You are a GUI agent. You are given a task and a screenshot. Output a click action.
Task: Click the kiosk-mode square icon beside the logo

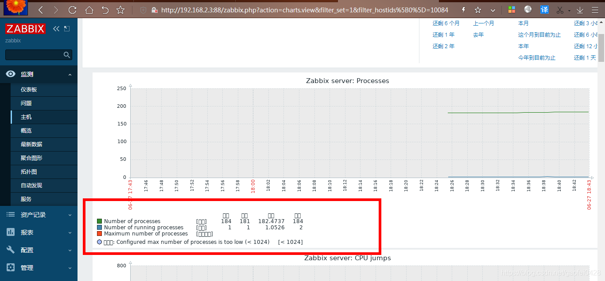point(67,29)
